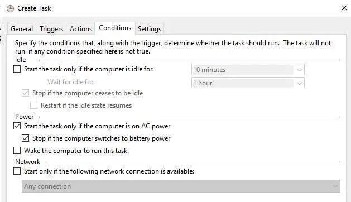Click the Create Task clock icon
The width and height of the screenshot is (351, 202).
[x=10, y=8]
